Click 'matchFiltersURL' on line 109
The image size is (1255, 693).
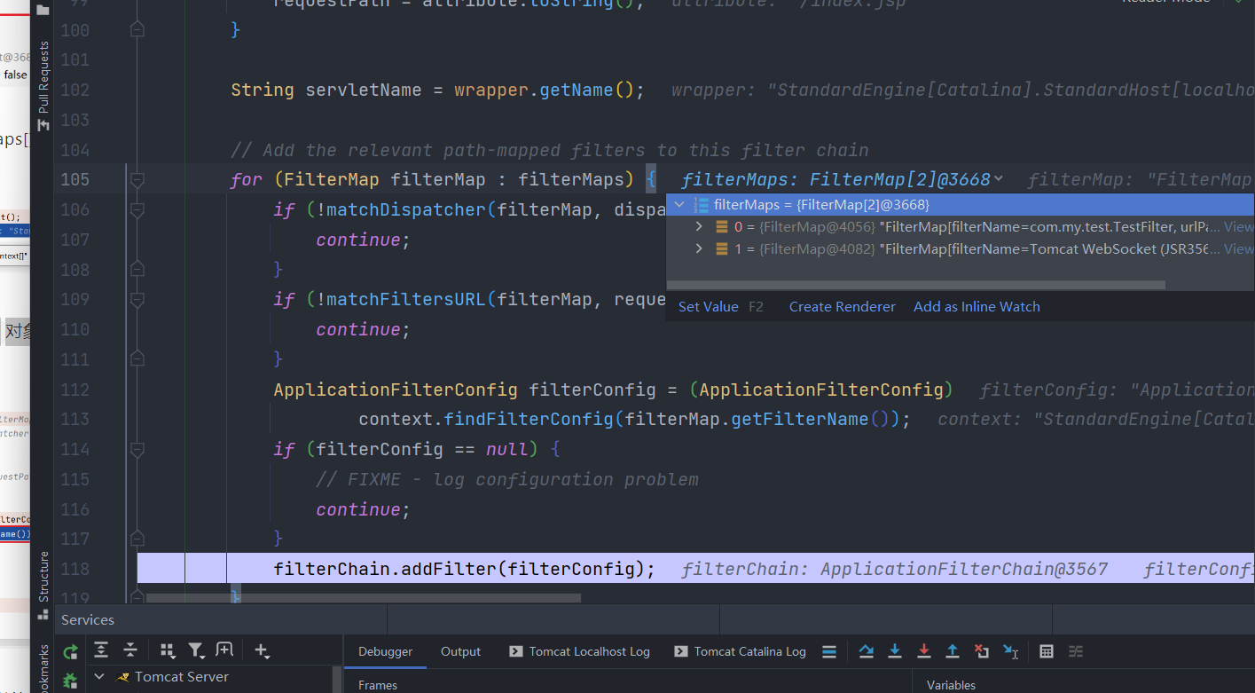[x=406, y=299]
